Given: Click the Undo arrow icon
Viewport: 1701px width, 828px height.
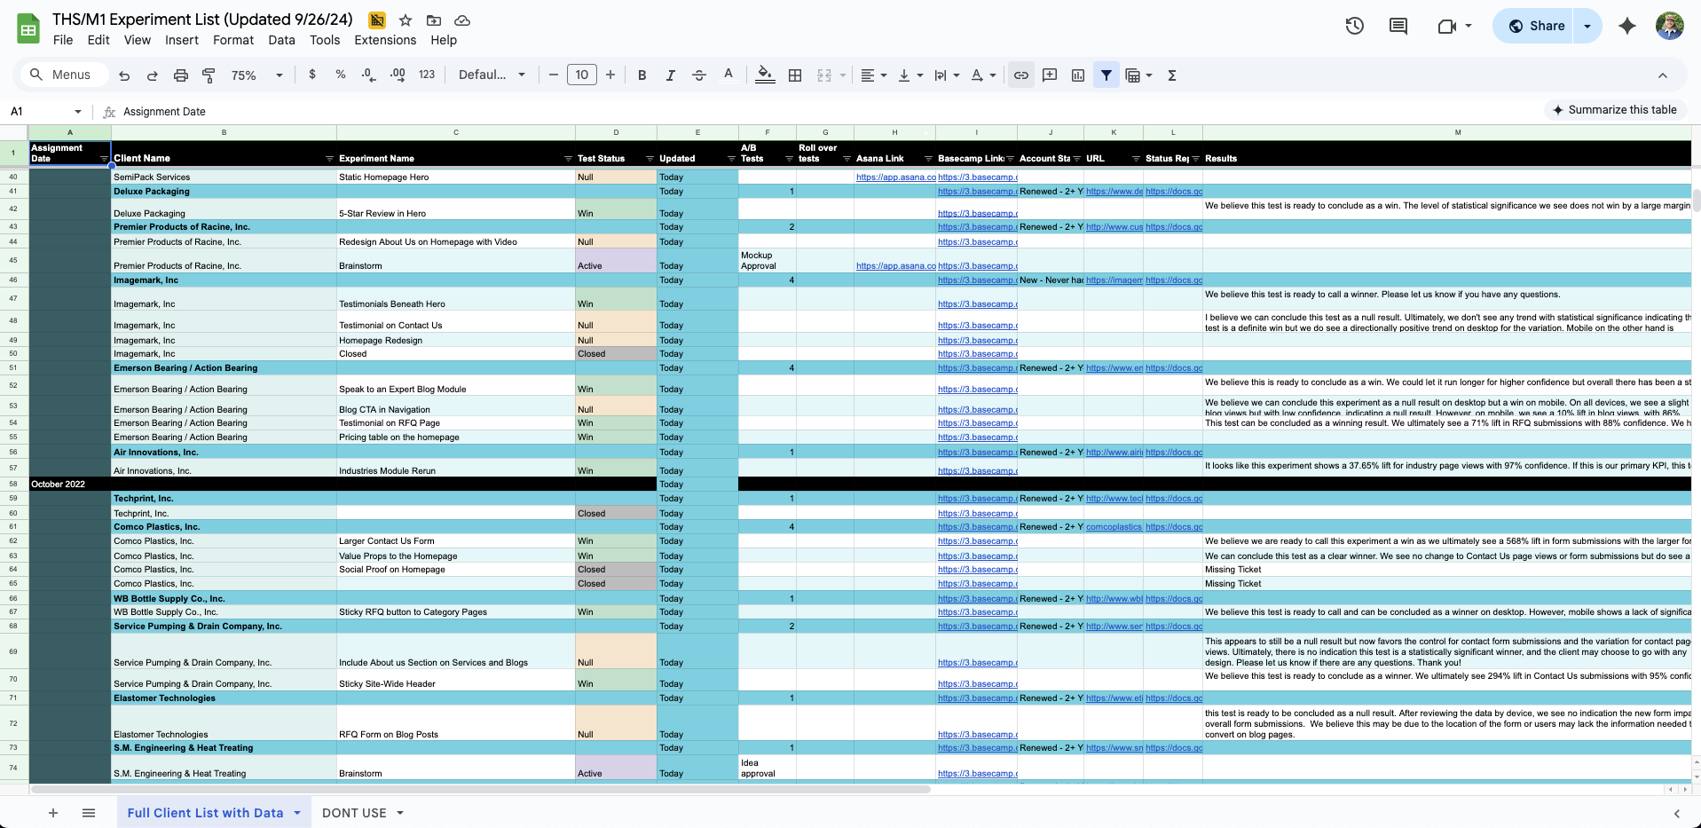Looking at the screenshot, I should (x=124, y=75).
